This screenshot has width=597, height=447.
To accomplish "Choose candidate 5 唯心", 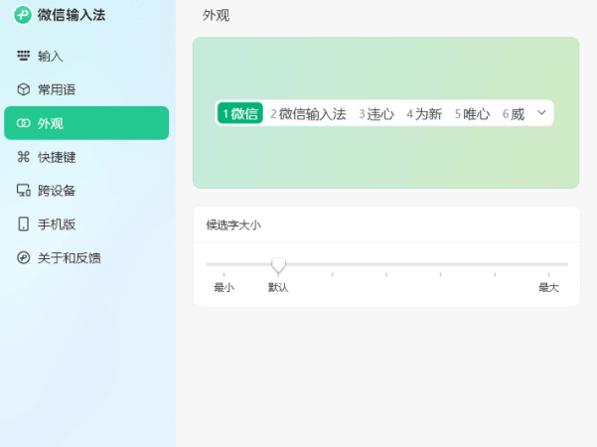I will click(472, 113).
